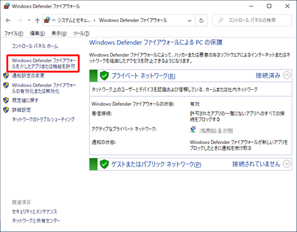Click shield icon beside 既定値に戻す
Viewport: 297px width, 232px height.
(x=6, y=101)
